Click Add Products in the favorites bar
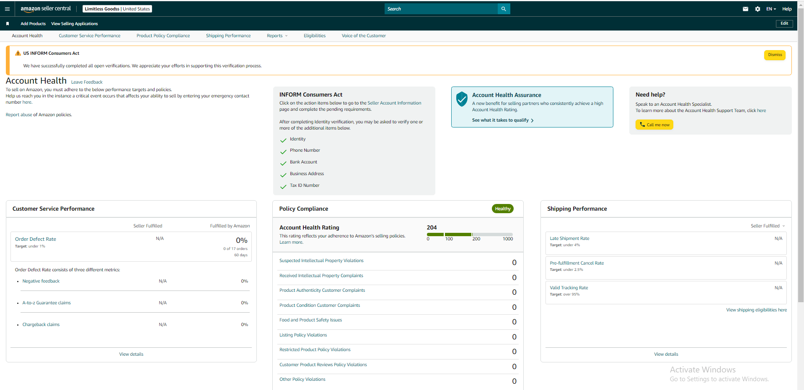Image resolution: width=804 pixels, height=390 pixels. coord(33,24)
